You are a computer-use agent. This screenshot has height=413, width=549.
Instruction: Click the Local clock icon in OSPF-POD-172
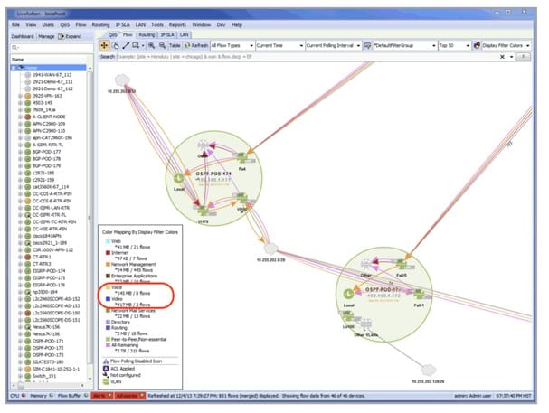click(x=348, y=294)
